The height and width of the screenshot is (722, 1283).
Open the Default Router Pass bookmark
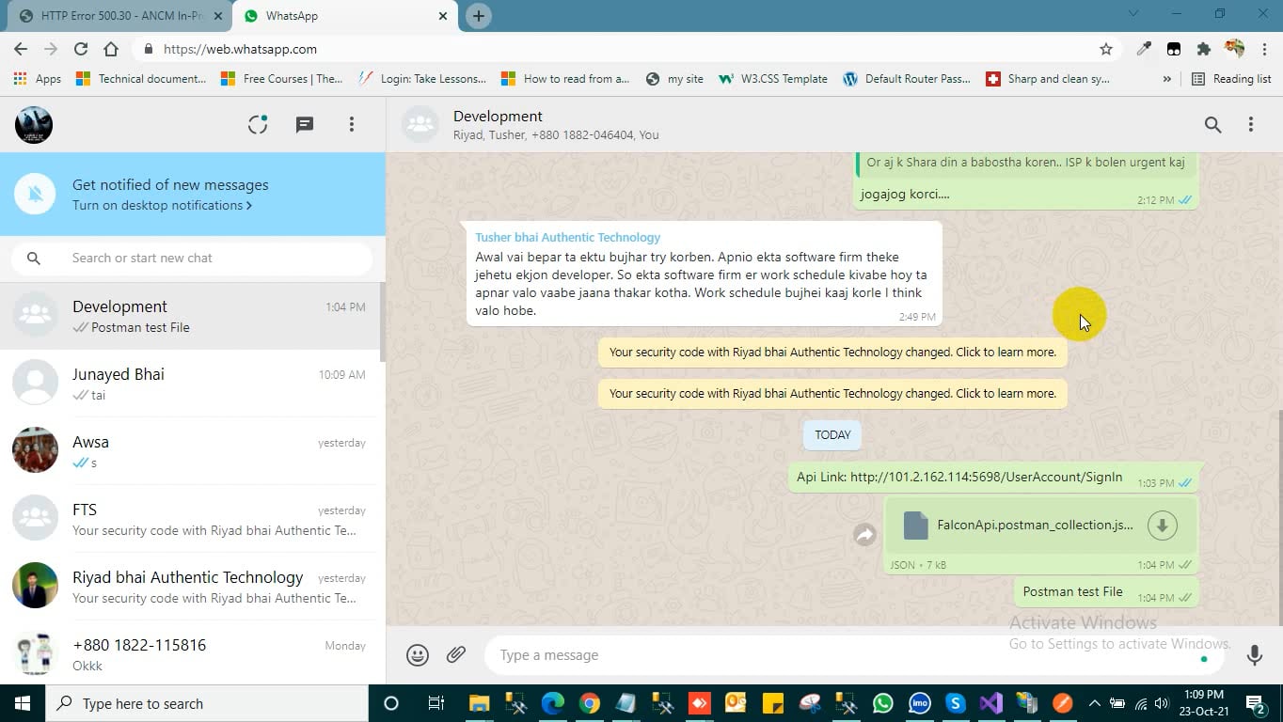pyautogui.click(x=907, y=79)
